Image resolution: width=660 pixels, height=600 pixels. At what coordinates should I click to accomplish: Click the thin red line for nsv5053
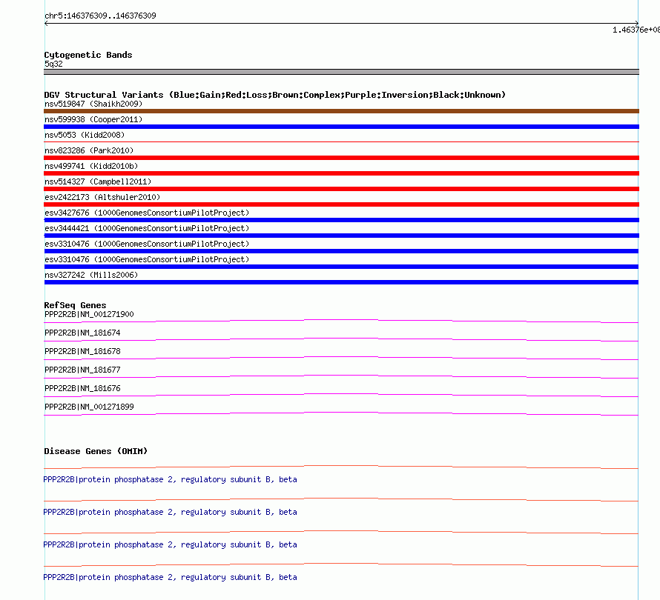pos(341,142)
